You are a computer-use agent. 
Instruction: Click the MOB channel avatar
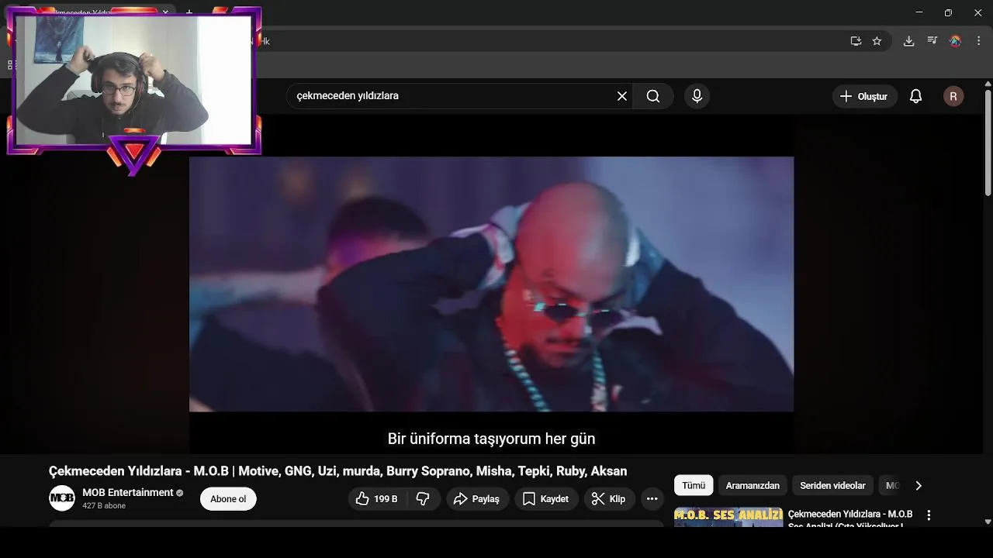pyautogui.click(x=62, y=498)
